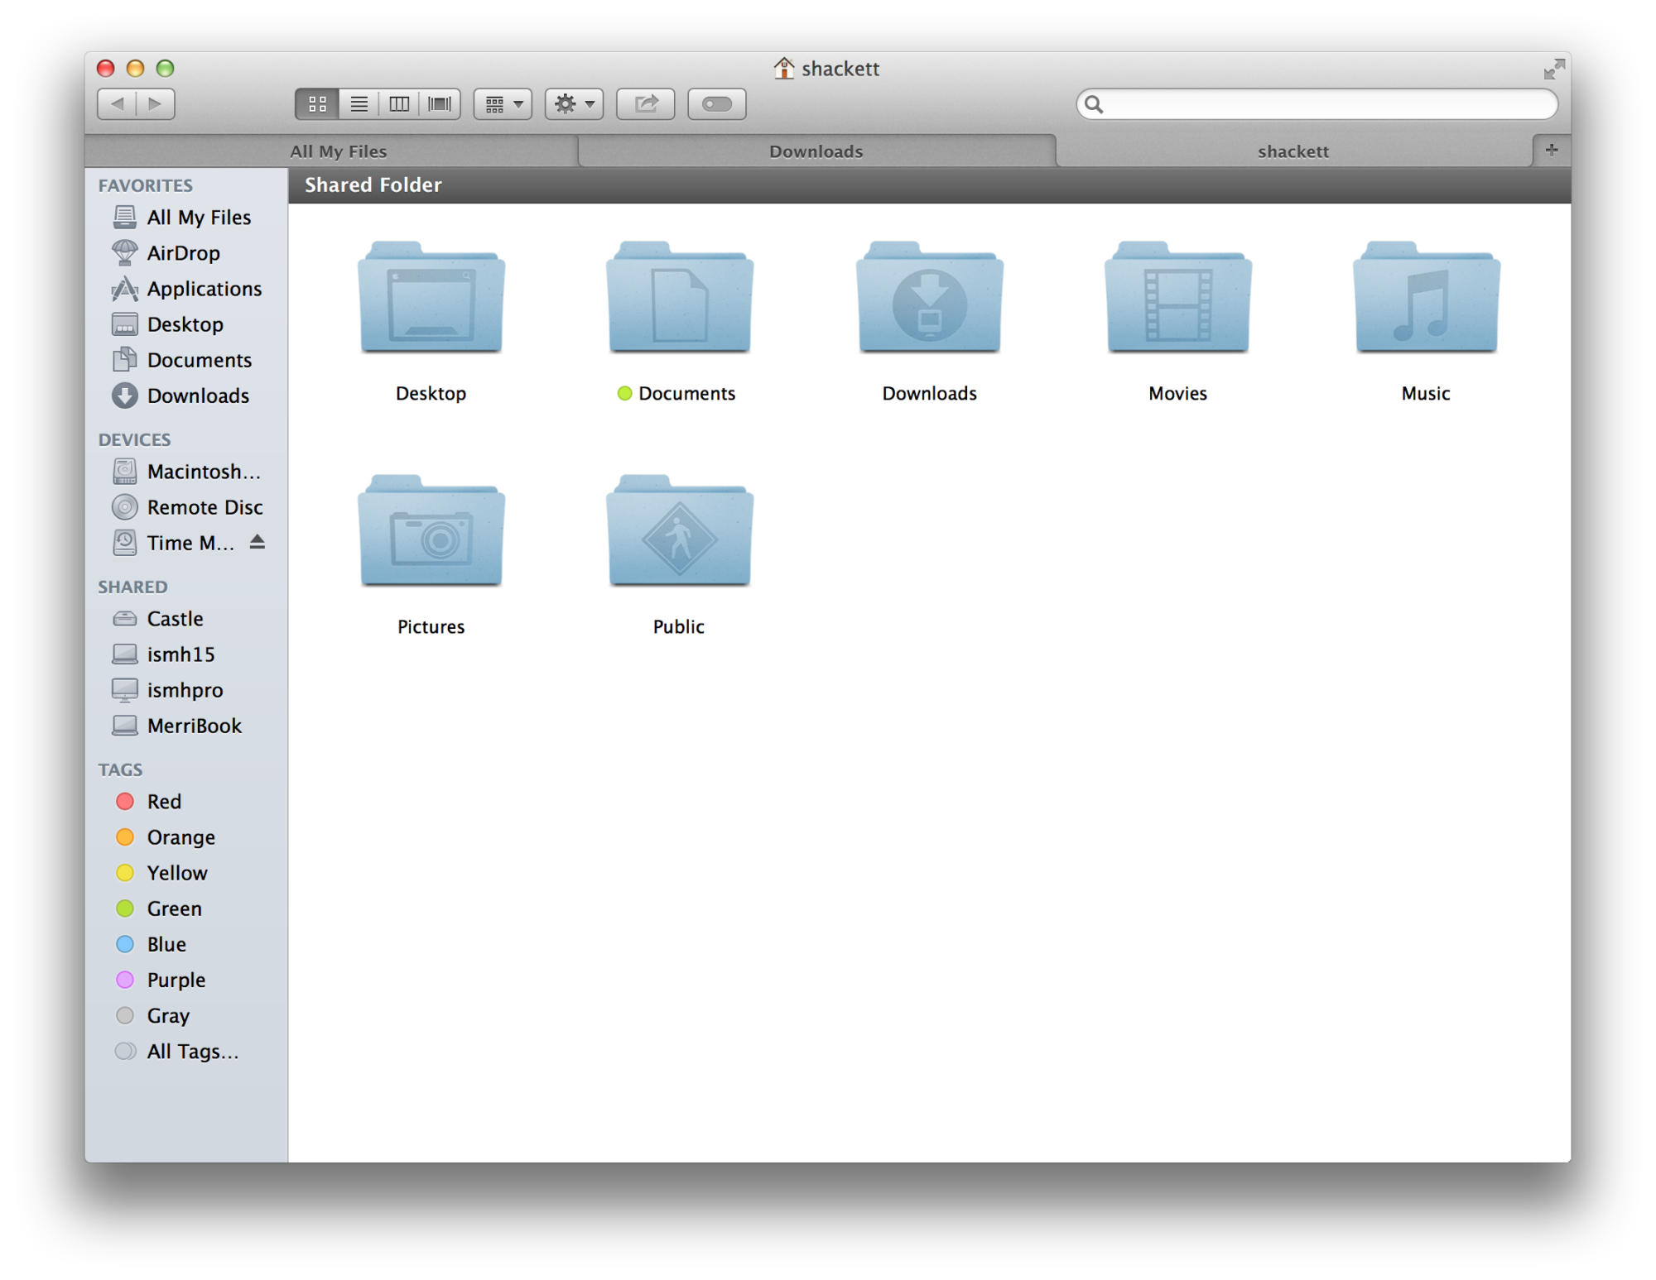Viewport: 1656px width, 1280px height.
Task: Switch to icon view in the toolbar
Action: (317, 103)
